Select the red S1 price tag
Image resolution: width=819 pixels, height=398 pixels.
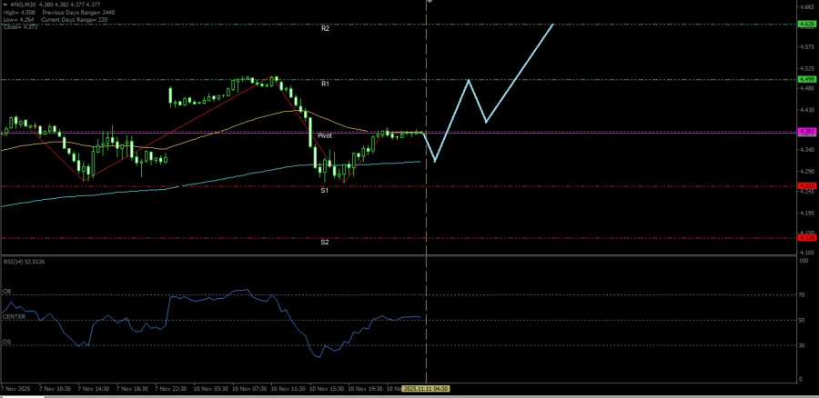(x=805, y=186)
